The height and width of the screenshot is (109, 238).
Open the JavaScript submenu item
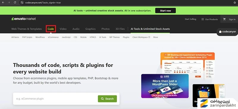coord(66,37)
